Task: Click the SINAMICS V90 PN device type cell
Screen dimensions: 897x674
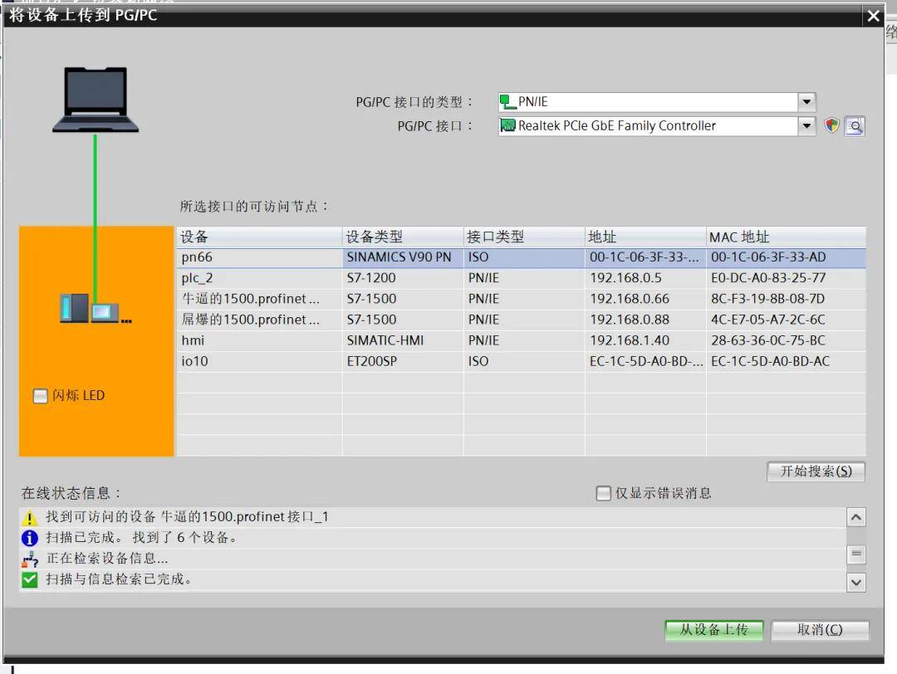Action: coord(403,258)
